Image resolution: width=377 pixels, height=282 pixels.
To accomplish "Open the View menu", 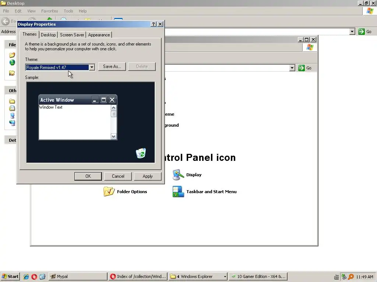I will [31, 11].
